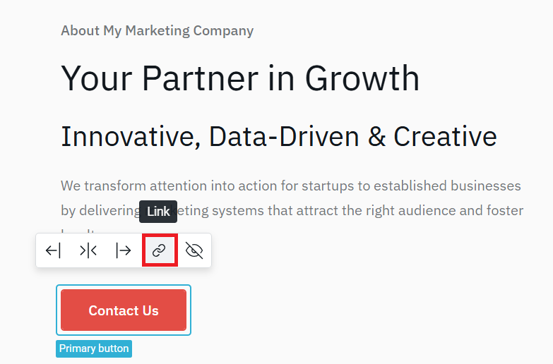Viewport: 553px width, 364px height.
Task: Align the button to the right
Action: [x=124, y=250]
